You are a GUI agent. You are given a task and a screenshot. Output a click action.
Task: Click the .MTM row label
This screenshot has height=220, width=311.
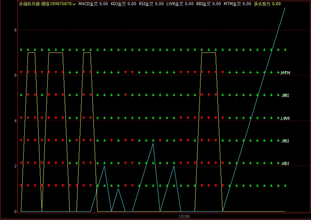(285, 73)
